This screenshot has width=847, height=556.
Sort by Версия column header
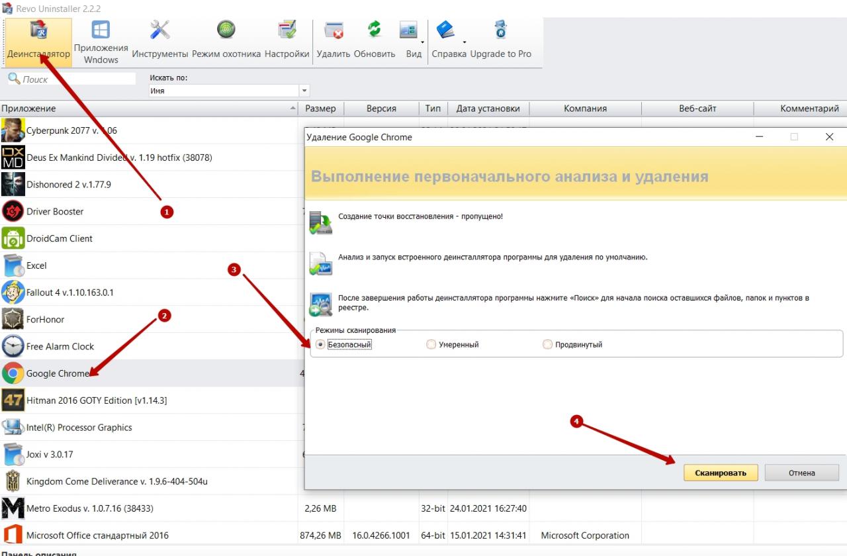[x=381, y=109]
